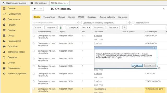Click the Отправить button
167x93 pixels.
tap(99, 27)
